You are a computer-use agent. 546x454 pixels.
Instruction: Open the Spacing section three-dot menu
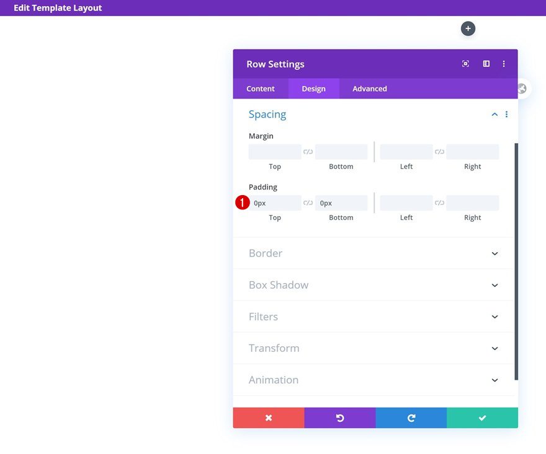coord(507,114)
